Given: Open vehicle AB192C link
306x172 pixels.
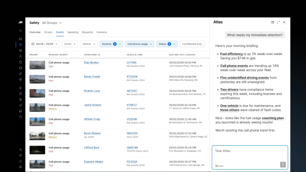Looking at the screenshot, I should [132, 91].
